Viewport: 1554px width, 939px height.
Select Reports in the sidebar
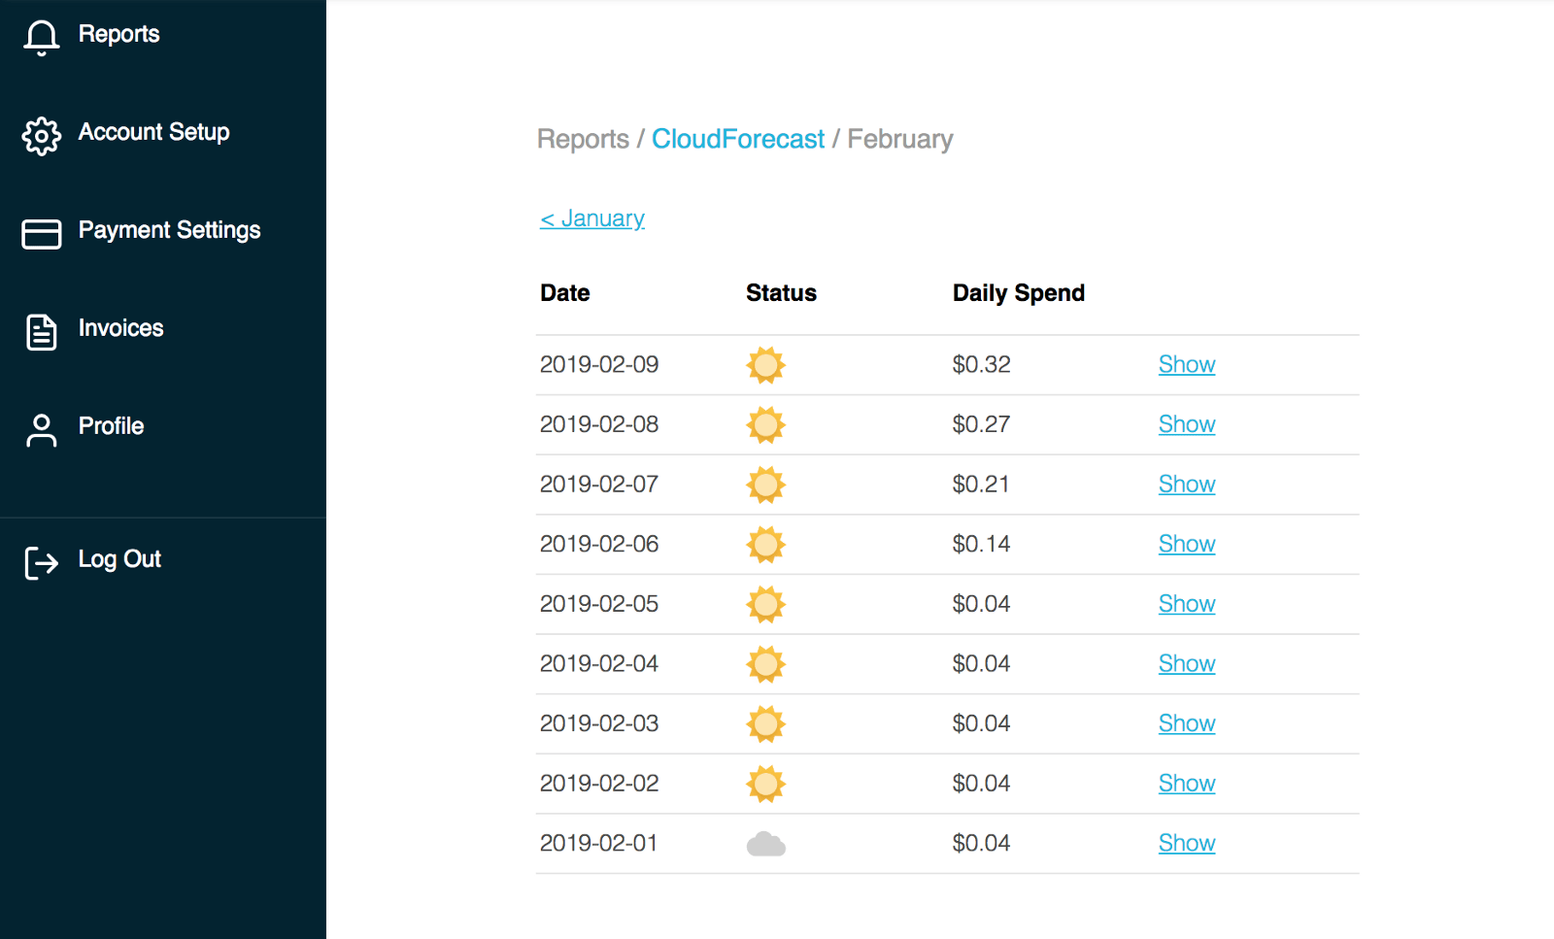tap(118, 33)
